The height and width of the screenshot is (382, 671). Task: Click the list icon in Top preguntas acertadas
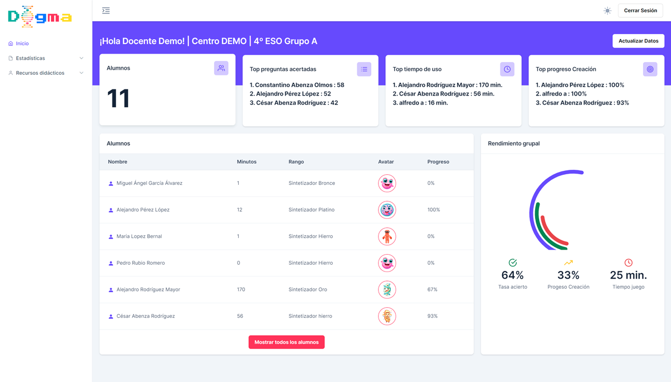tap(364, 69)
